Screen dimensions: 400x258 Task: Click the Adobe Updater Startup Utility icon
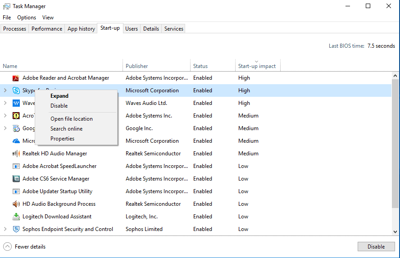click(x=16, y=191)
